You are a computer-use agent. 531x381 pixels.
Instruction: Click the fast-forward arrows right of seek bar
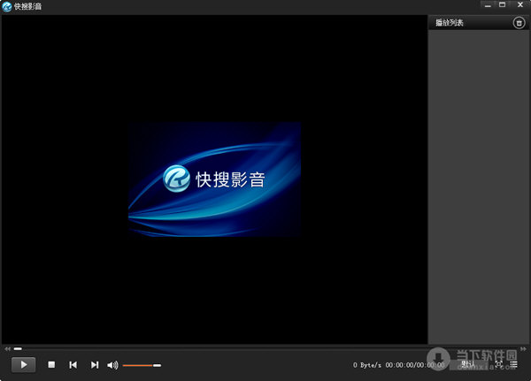point(524,349)
